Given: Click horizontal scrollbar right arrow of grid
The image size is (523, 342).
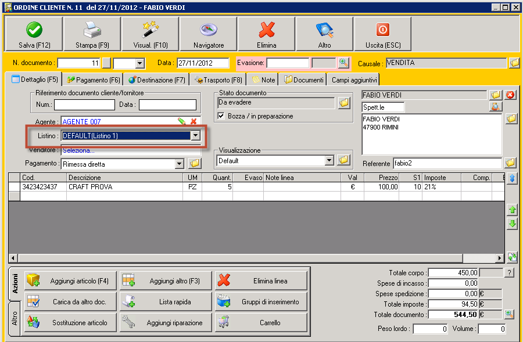Looking at the screenshot, I should point(499,258).
